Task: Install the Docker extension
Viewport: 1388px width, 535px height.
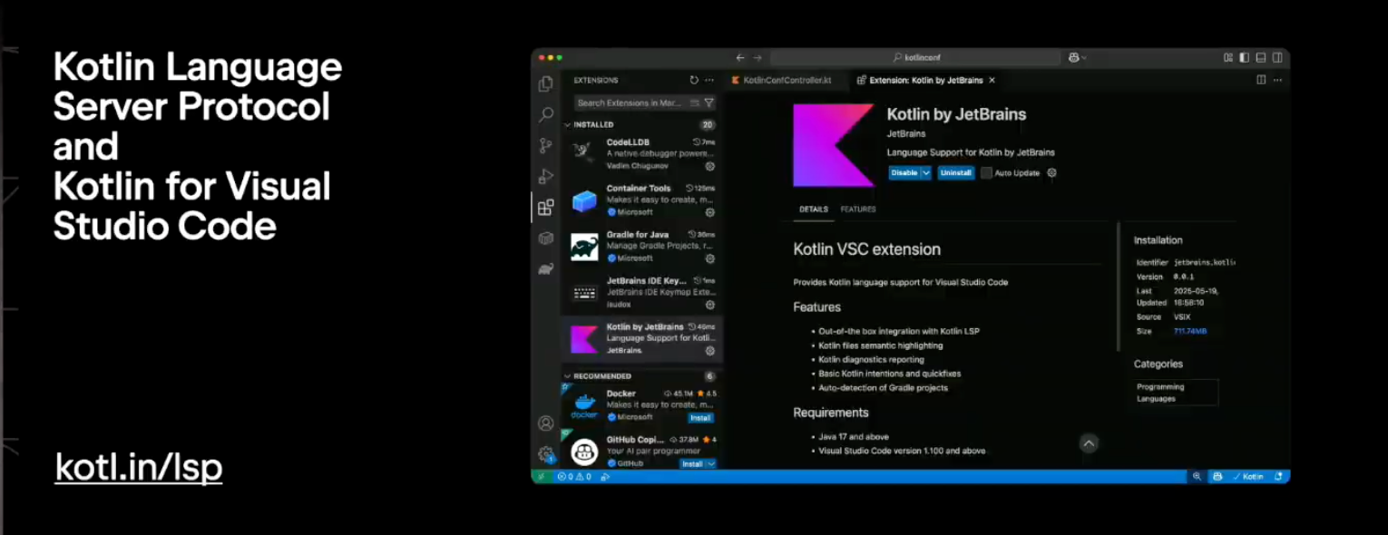Action: point(700,417)
